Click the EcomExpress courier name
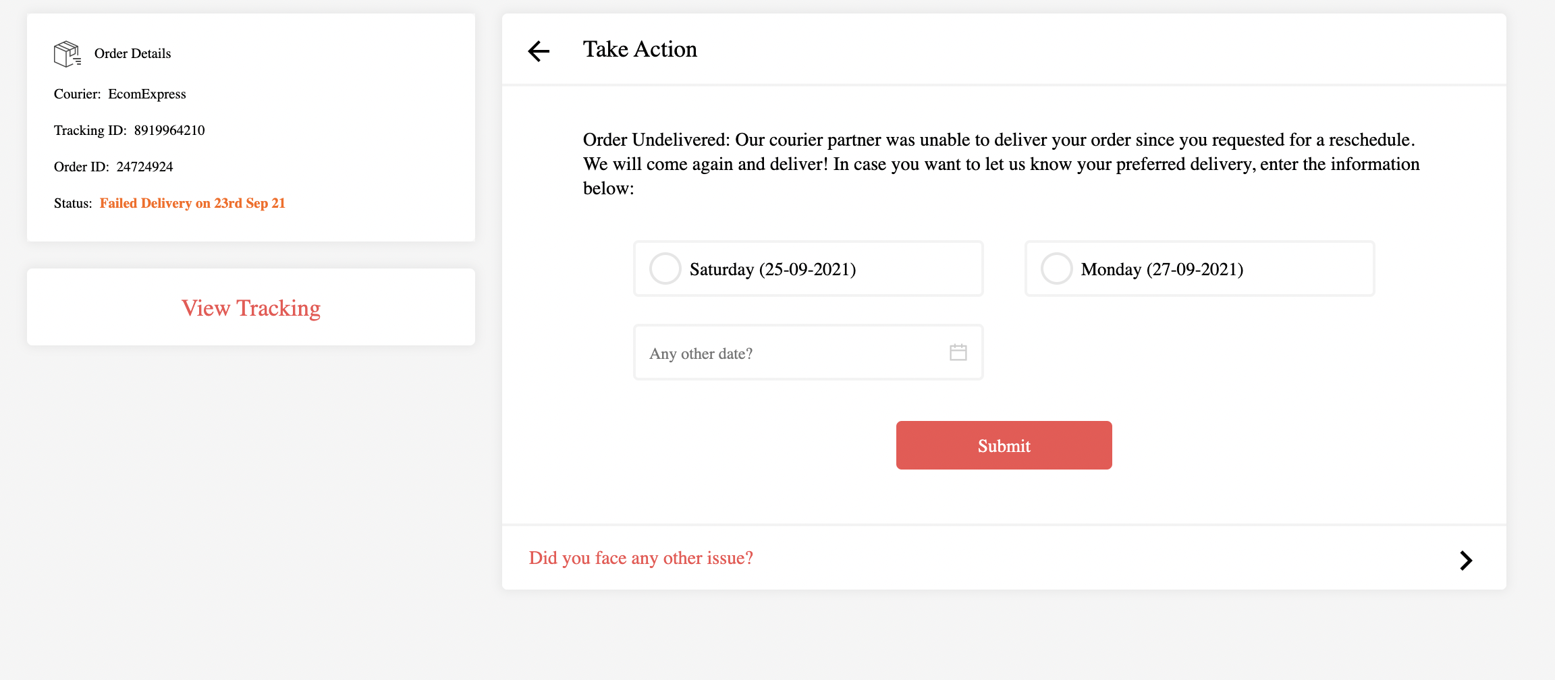The width and height of the screenshot is (1555, 680). tap(147, 94)
